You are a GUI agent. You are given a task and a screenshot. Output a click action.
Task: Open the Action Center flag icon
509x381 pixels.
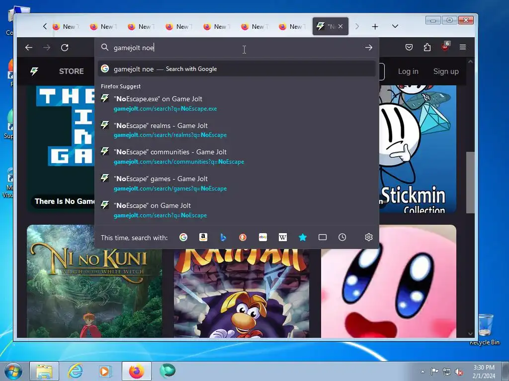point(434,372)
